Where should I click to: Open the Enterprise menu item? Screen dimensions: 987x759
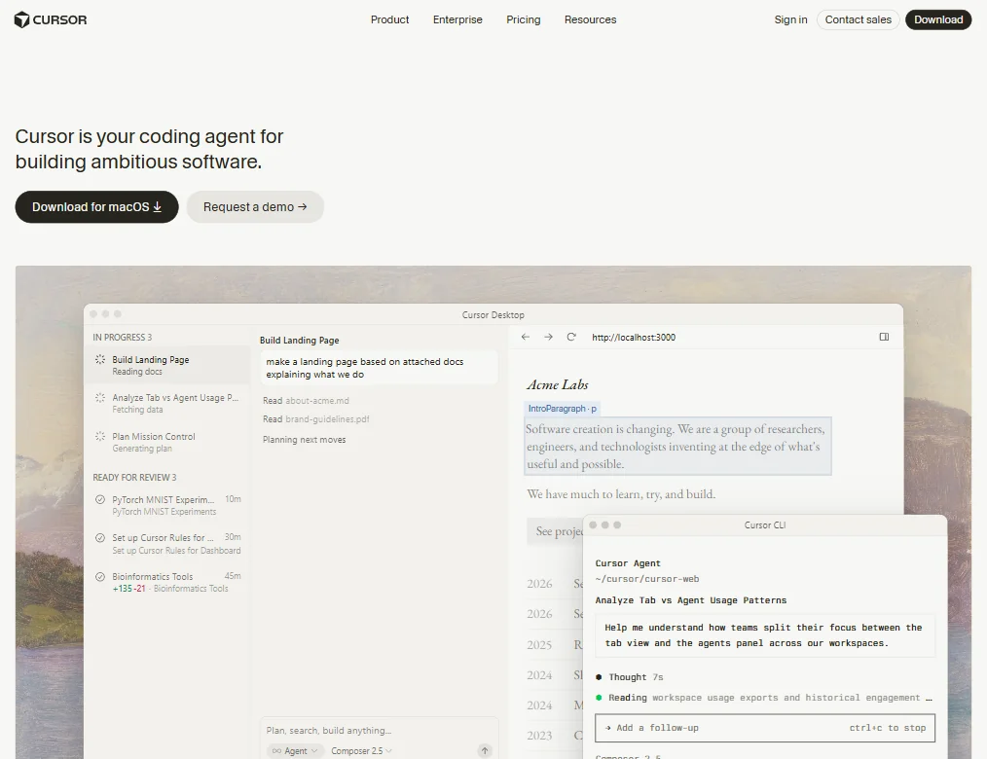[x=457, y=20]
